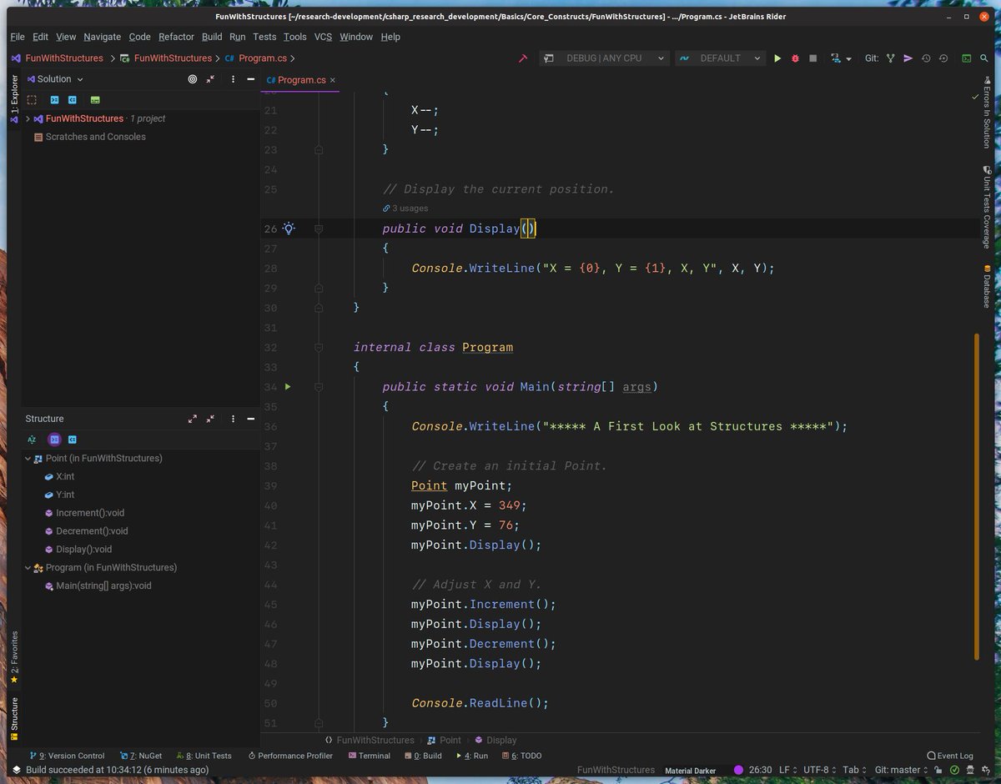
Task: Toggle autoscroll to source icon in Solution toolbar
Action: [54, 100]
